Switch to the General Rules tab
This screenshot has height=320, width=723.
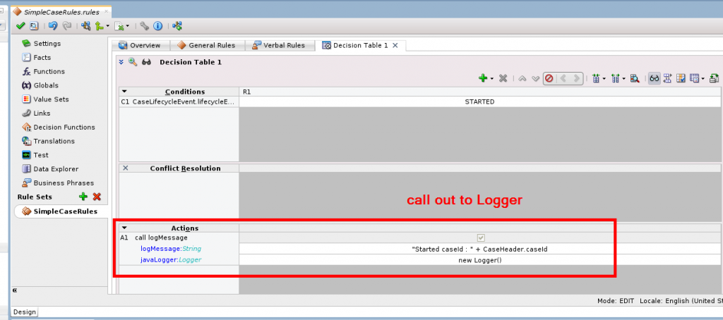coord(207,45)
